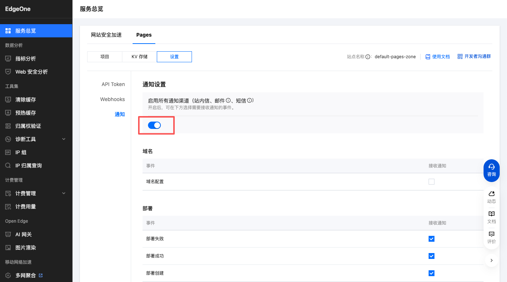Expand the 计费管理 sidebar submenu arrow
Viewport: 507px width, 282px height.
[64, 193]
